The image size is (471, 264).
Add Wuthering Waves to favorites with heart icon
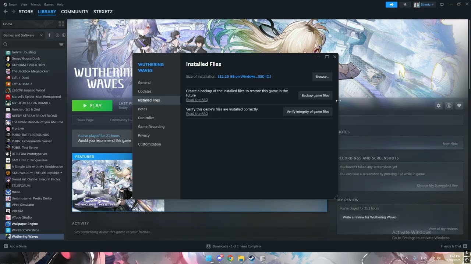[x=459, y=106]
